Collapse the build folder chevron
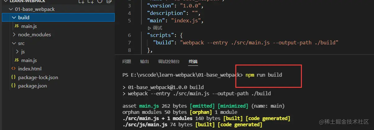The image size is (374, 130). pos(14,18)
